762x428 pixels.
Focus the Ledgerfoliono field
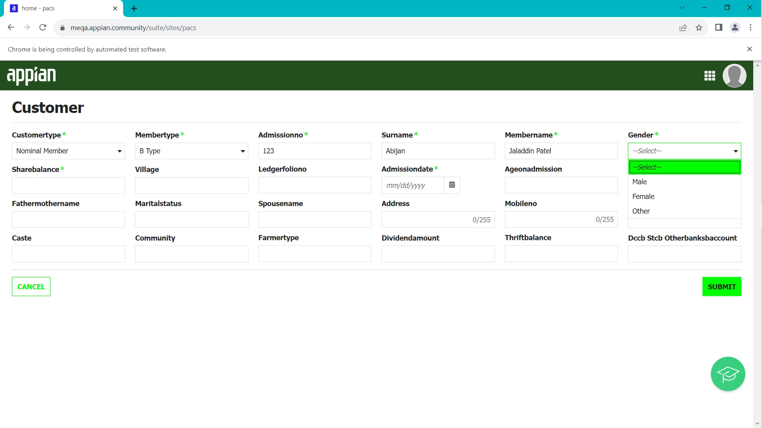315,185
